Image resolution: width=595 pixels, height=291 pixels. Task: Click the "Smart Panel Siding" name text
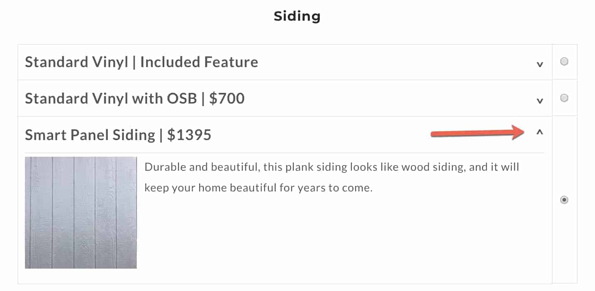click(x=90, y=135)
